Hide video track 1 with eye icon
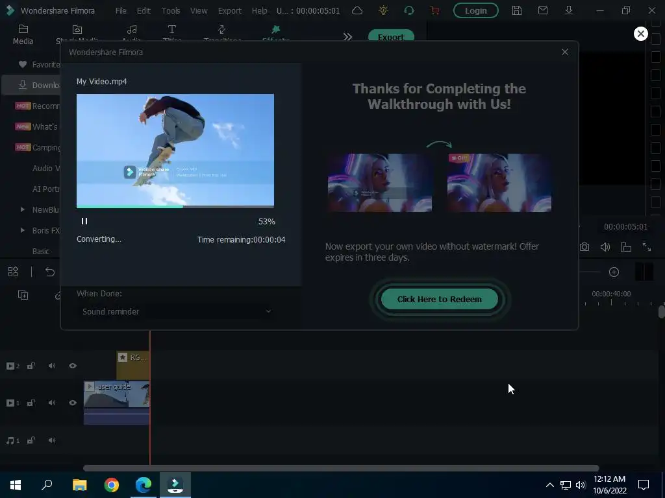This screenshot has height=498, width=665. click(73, 403)
